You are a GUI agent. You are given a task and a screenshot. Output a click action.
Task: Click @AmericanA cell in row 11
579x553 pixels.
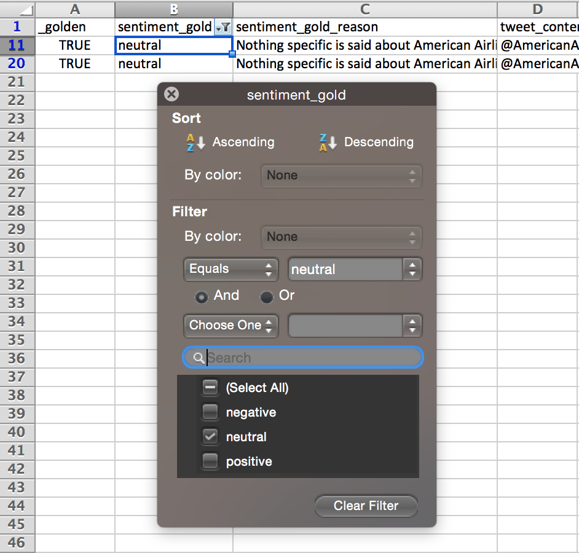click(538, 45)
